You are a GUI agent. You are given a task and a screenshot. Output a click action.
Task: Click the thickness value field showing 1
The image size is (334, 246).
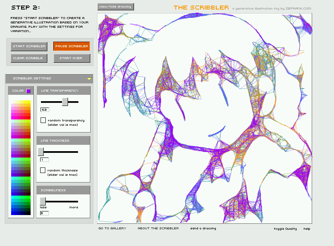click(x=44, y=160)
